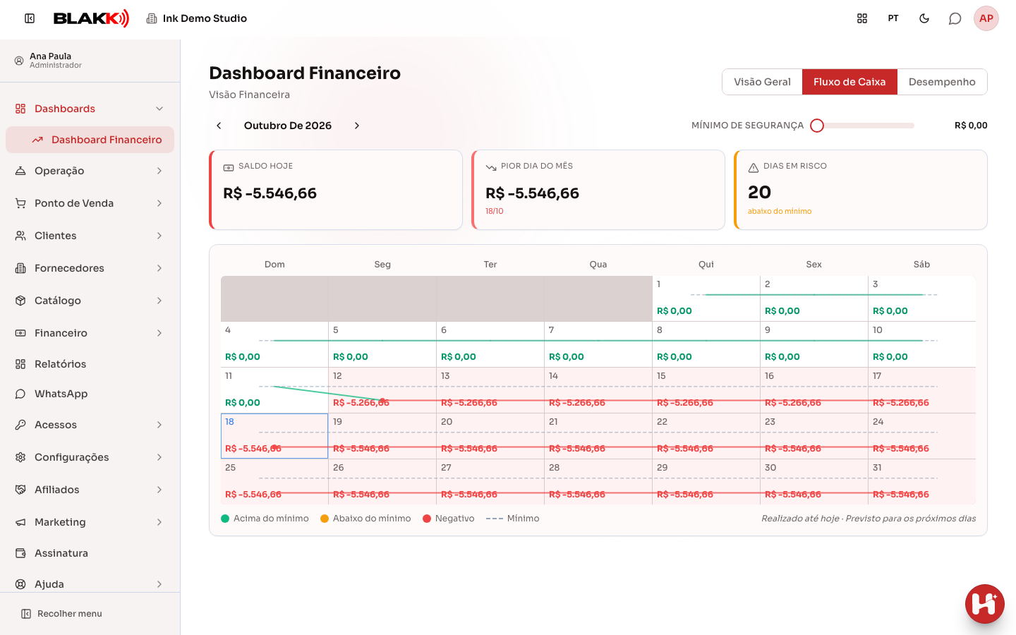Expand the Financeiro submenu chevron
This screenshot has width=1016, height=635.
click(x=159, y=333)
